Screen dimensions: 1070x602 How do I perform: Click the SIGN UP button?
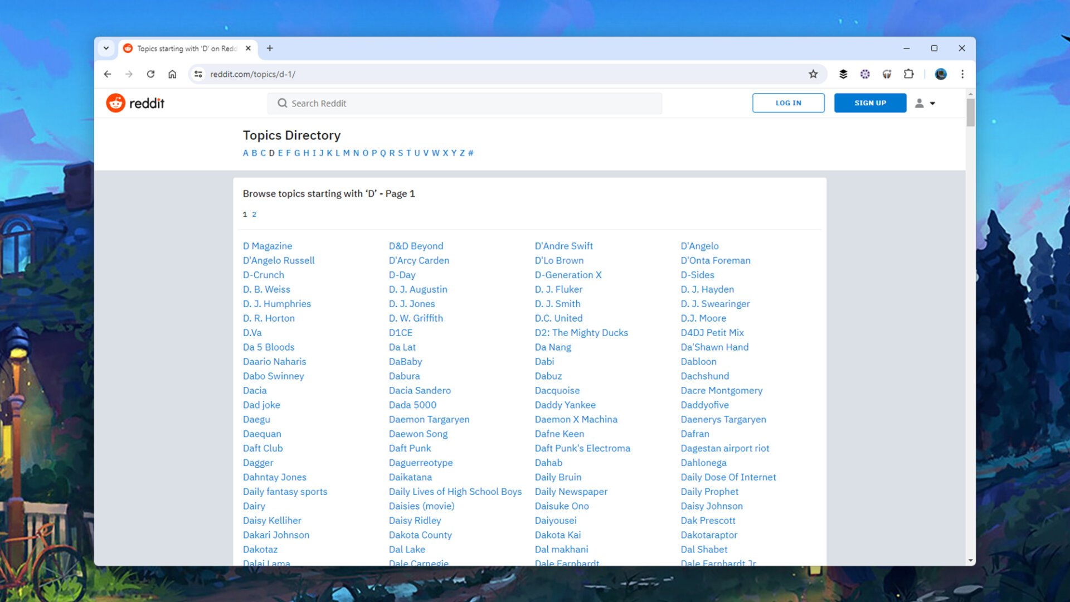(x=870, y=103)
